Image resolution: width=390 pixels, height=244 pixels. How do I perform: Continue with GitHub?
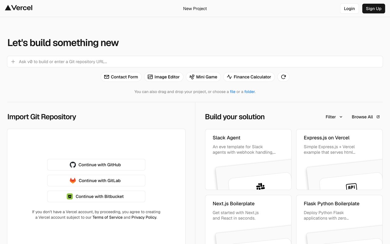click(x=96, y=165)
